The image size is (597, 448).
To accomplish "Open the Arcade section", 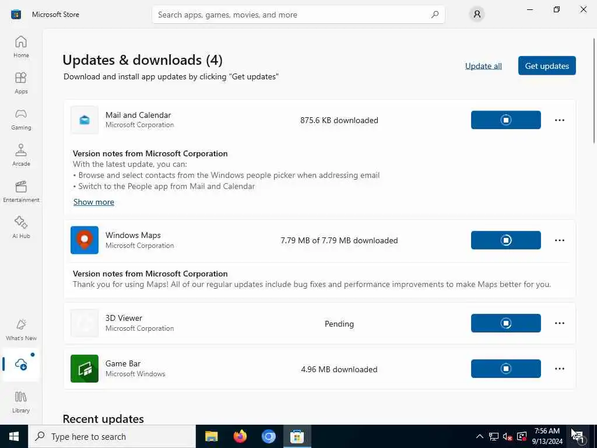I will (x=21, y=155).
